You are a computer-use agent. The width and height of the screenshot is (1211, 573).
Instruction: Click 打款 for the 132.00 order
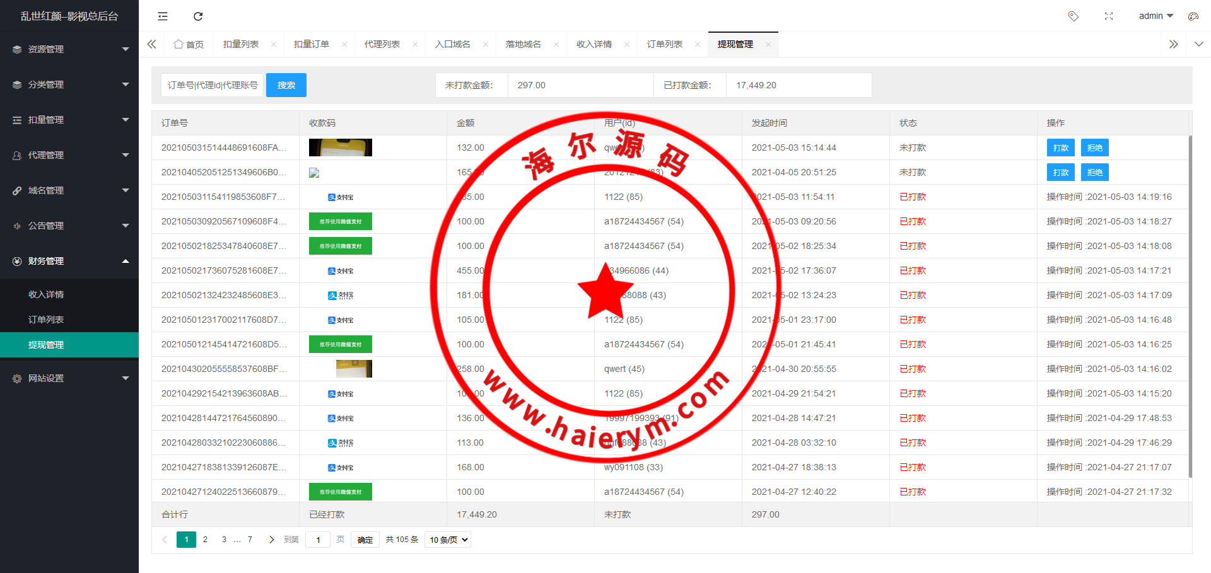tap(1060, 148)
